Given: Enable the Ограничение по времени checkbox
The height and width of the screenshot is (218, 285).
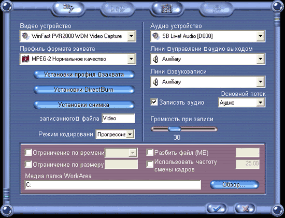Looking at the screenshot, I should pyautogui.click(x=28, y=152).
